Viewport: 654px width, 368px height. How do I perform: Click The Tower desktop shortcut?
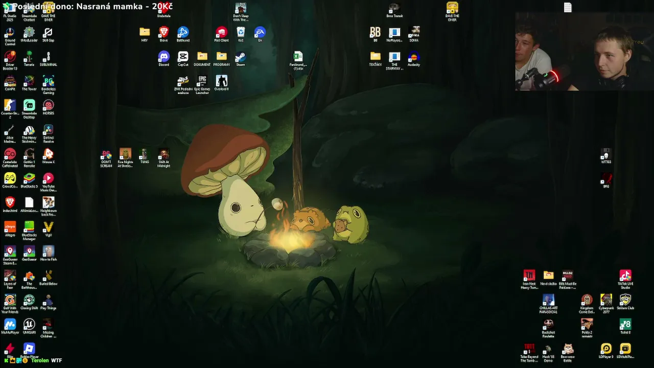point(29,83)
